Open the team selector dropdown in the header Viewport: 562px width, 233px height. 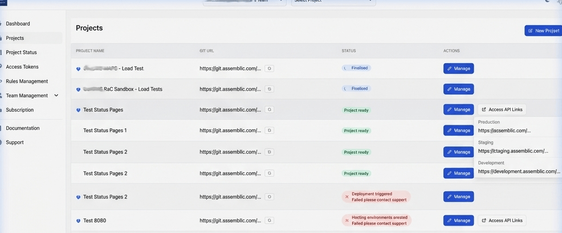point(245,2)
